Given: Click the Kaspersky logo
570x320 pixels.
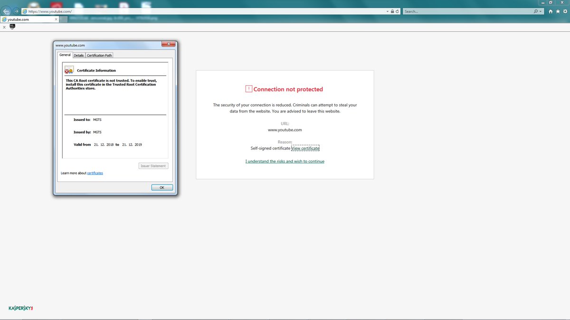Looking at the screenshot, I should coord(21,308).
